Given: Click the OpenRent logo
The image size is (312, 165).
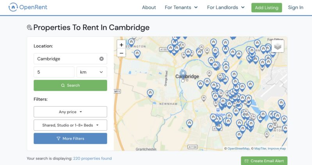Looking at the screenshot, I should tap(28, 7).
